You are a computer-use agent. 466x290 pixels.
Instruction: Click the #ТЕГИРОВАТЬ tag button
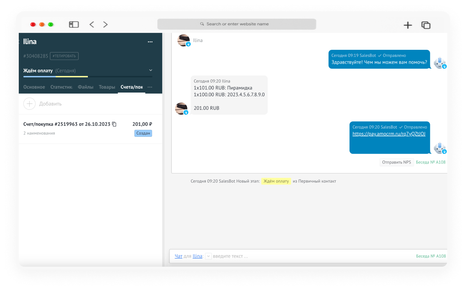point(64,56)
